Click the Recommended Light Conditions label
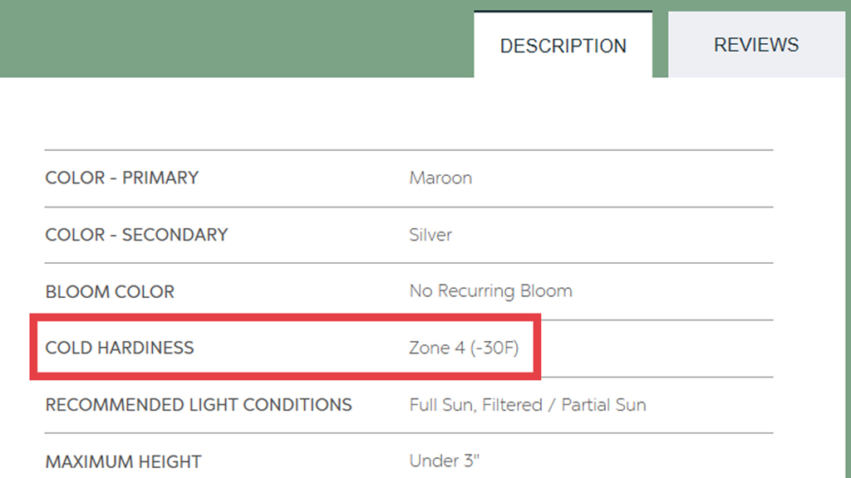 point(199,405)
